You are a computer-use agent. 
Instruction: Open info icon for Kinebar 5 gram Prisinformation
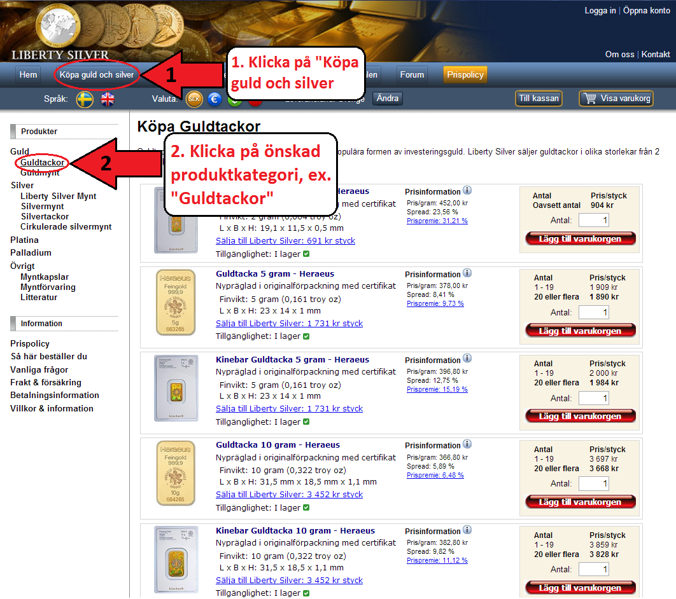467,358
